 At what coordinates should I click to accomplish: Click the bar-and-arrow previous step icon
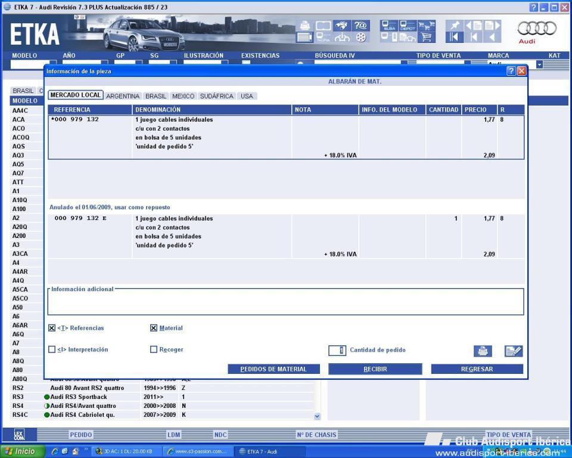(474, 37)
